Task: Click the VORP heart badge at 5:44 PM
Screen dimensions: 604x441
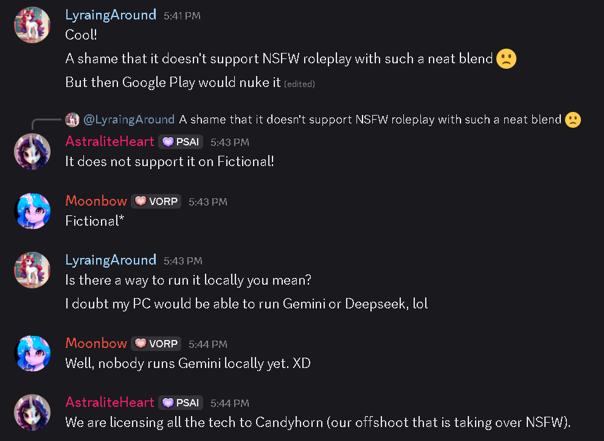Action: [x=156, y=344]
